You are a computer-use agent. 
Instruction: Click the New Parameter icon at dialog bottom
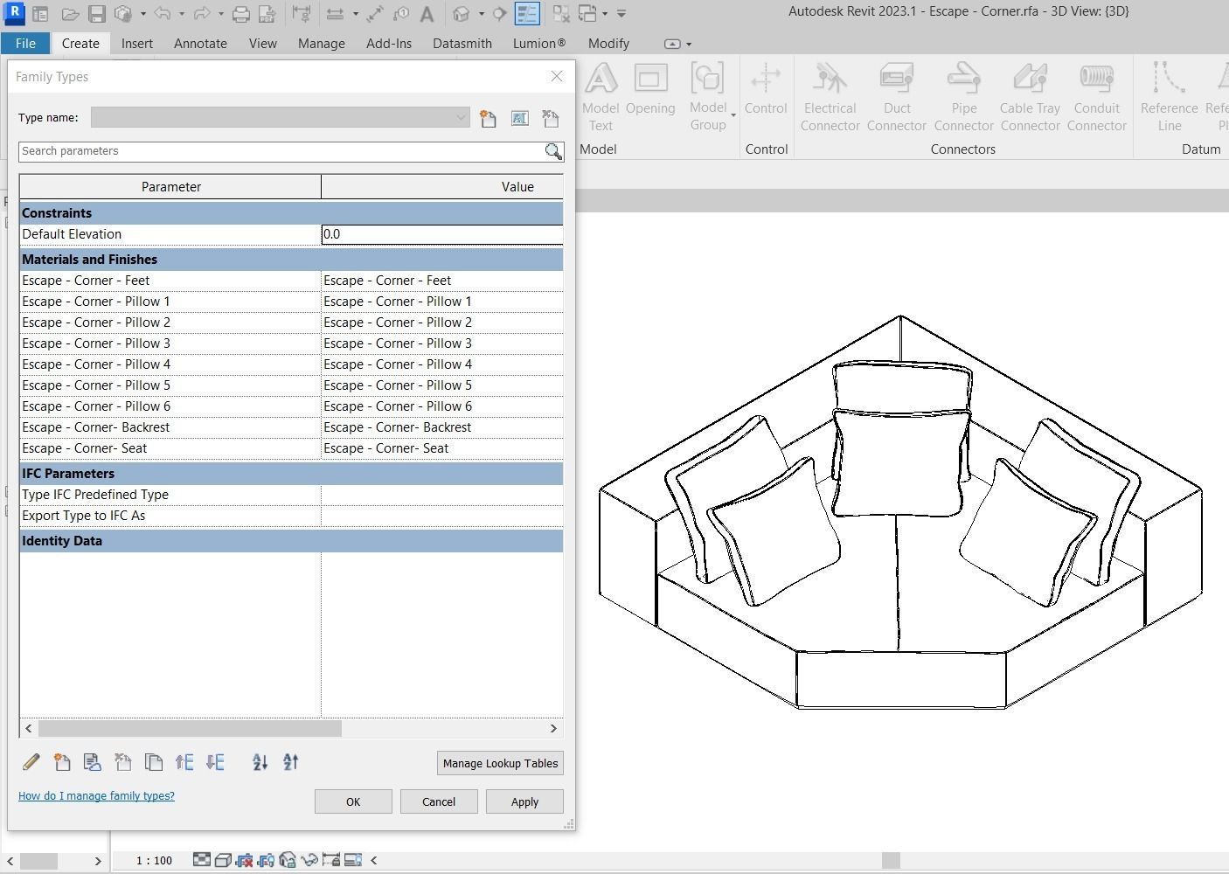62,762
